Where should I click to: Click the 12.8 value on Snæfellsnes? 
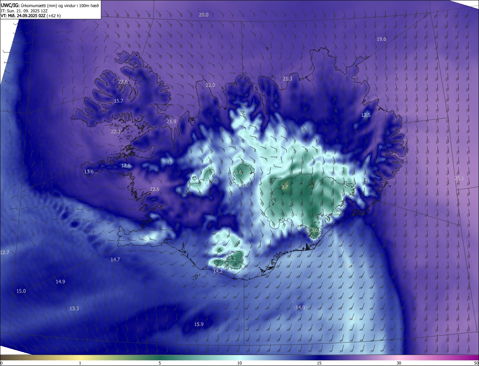pos(126,165)
